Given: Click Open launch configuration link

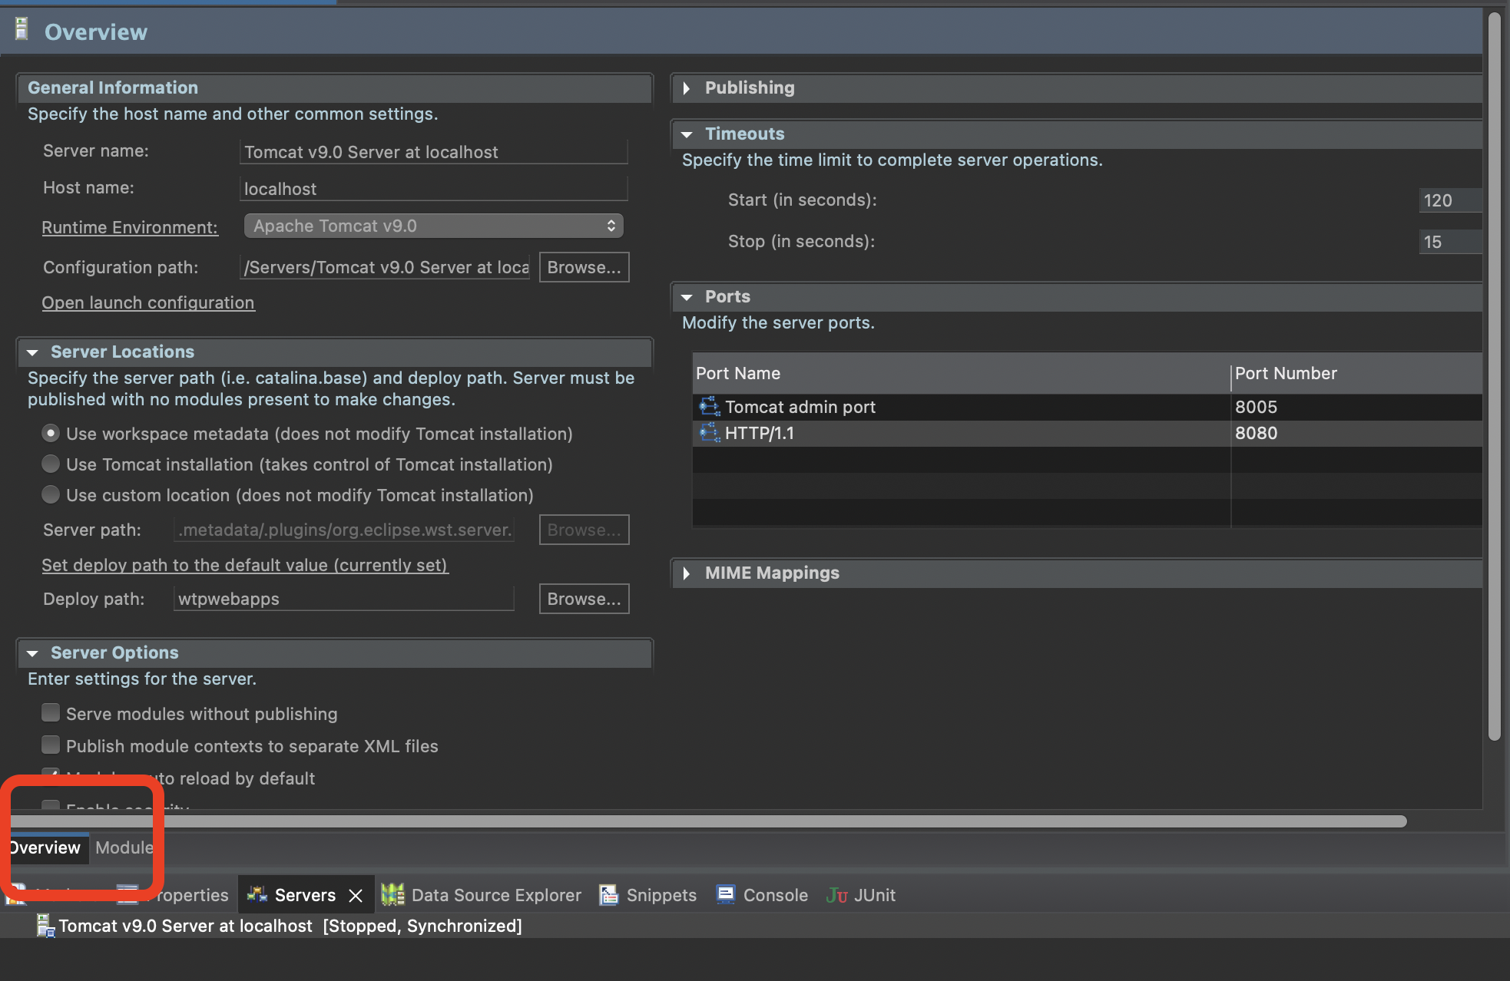Looking at the screenshot, I should point(147,302).
